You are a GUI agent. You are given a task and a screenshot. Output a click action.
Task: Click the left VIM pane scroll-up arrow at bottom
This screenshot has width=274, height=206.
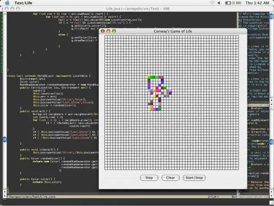click(5, 192)
